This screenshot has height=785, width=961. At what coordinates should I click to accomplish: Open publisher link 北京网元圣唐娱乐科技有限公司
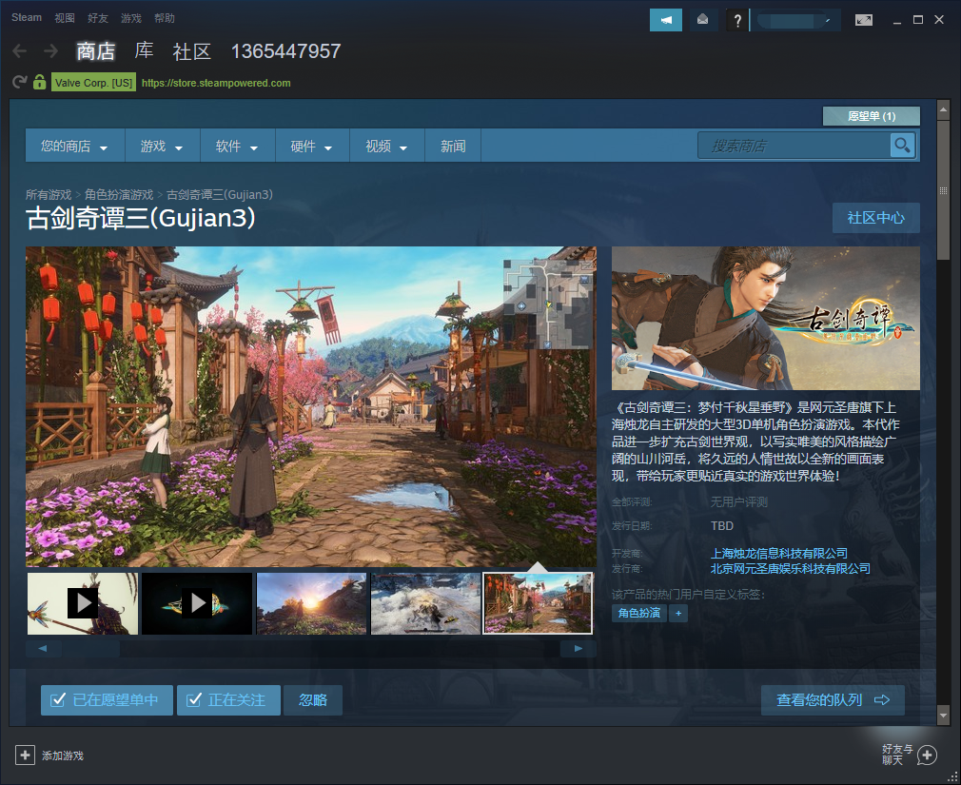[x=791, y=569]
